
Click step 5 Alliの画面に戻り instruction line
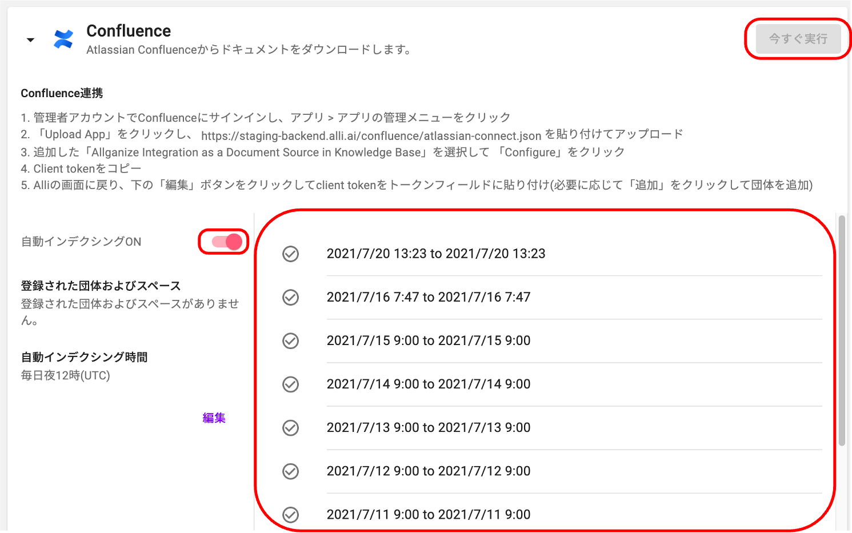coord(417,185)
